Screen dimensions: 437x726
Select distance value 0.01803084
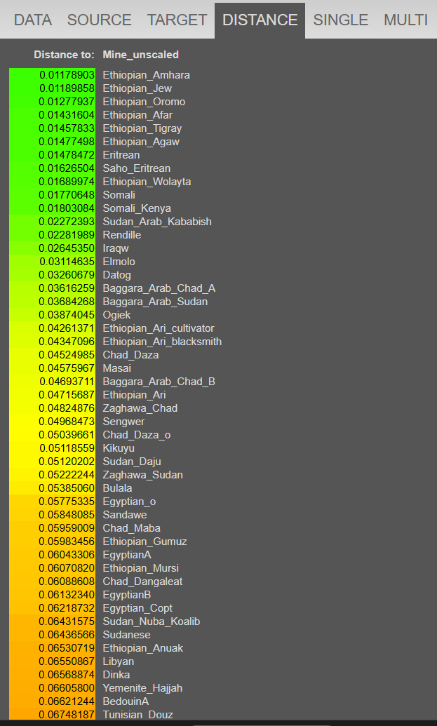pos(67,208)
